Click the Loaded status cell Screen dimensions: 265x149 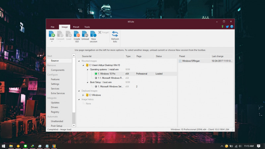pyautogui.click(x=159, y=74)
